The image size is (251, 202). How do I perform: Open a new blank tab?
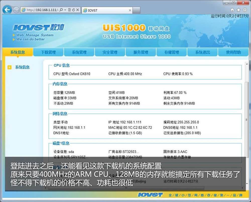[136, 10]
